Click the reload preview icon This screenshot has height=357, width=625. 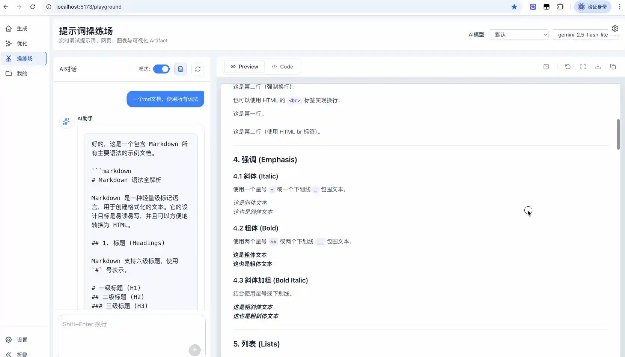click(568, 67)
